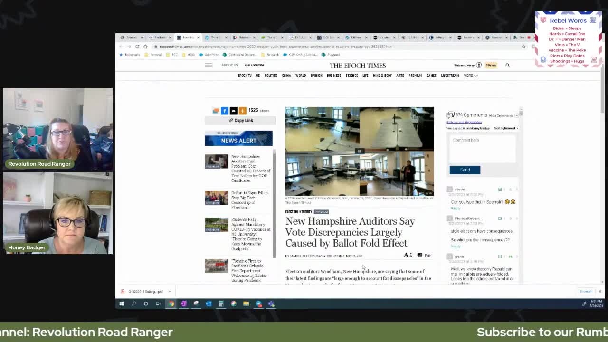The image size is (608, 342).
Task: Open the downloaded Enterg pdf file
Action: pyautogui.click(x=142, y=291)
